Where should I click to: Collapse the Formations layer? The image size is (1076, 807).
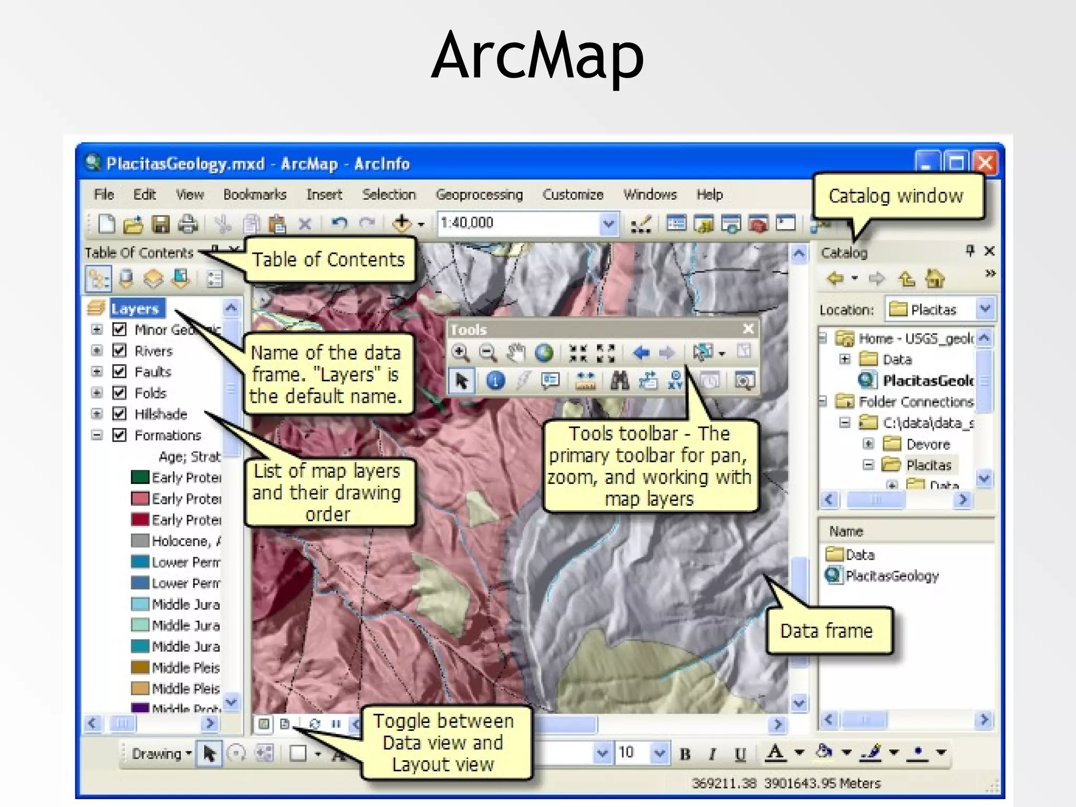(x=97, y=435)
